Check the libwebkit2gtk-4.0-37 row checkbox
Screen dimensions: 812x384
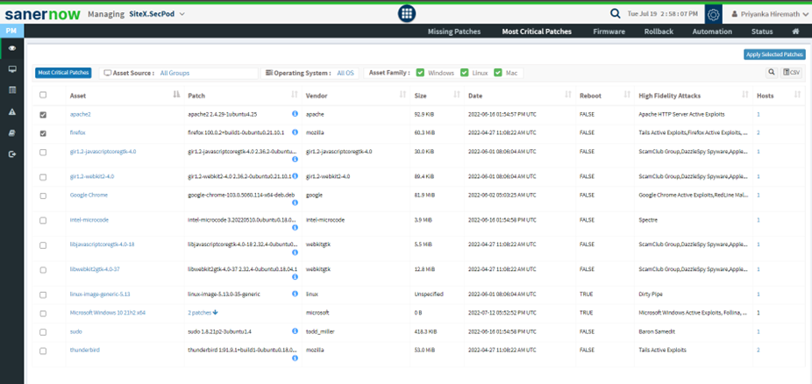(x=43, y=270)
